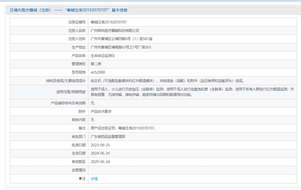Select the composition text starting 由主机
This screenshot has height=190, width=301.
[x=167, y=81]
